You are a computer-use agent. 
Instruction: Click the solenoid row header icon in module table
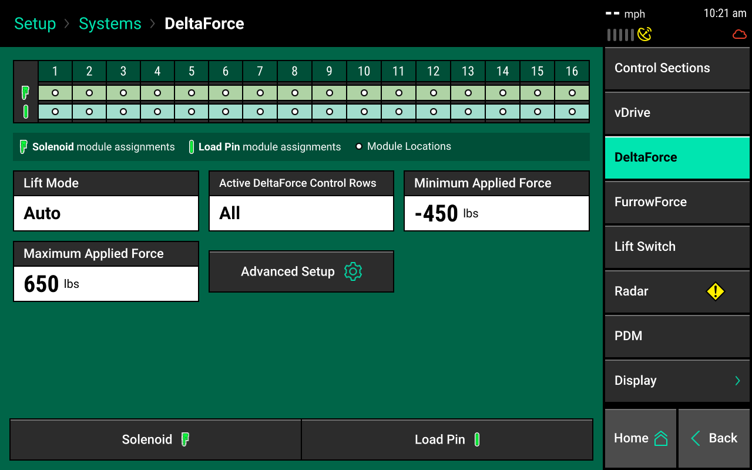tap(26, 93)
